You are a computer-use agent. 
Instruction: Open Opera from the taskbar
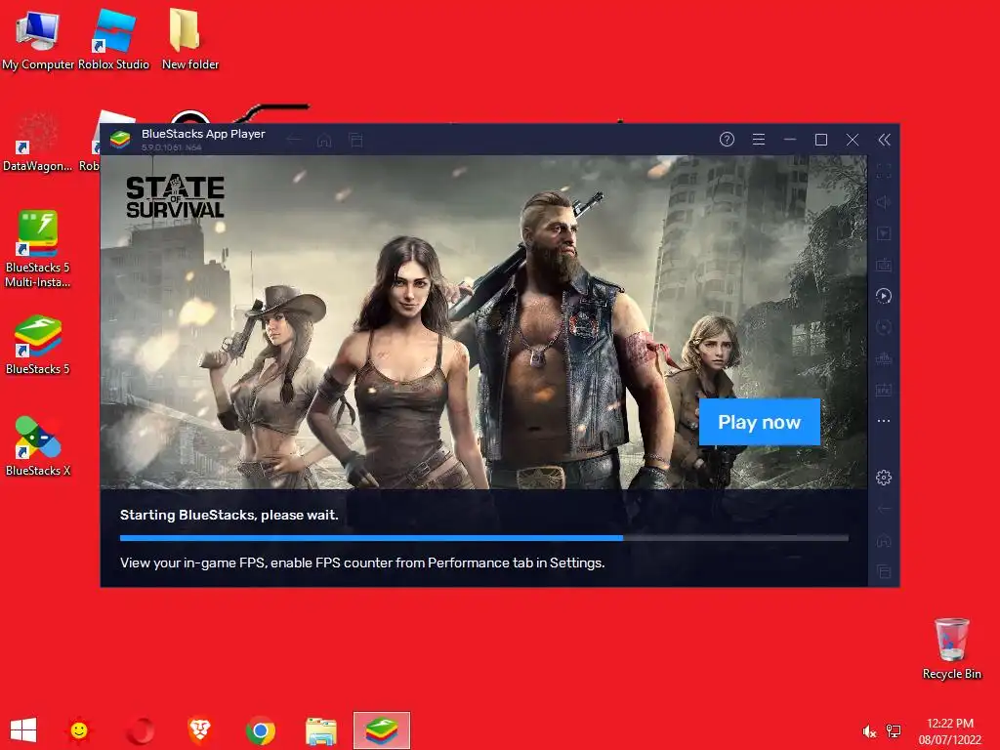click(139, 730)
